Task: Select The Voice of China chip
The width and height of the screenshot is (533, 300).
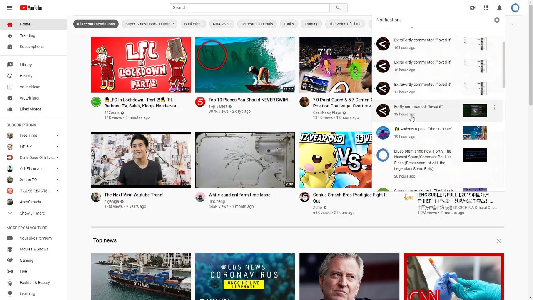Action: [345, 24]
